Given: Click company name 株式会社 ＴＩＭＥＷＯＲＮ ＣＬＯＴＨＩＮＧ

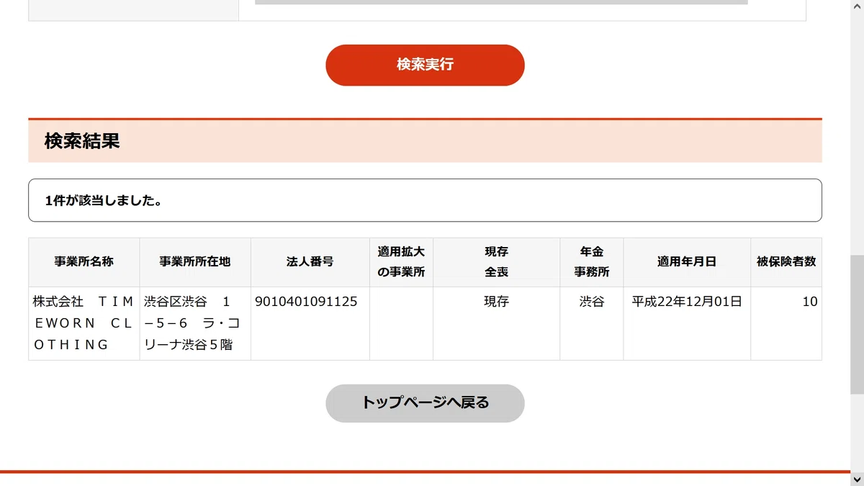Looking at the screenshot, I should (84, 323).
